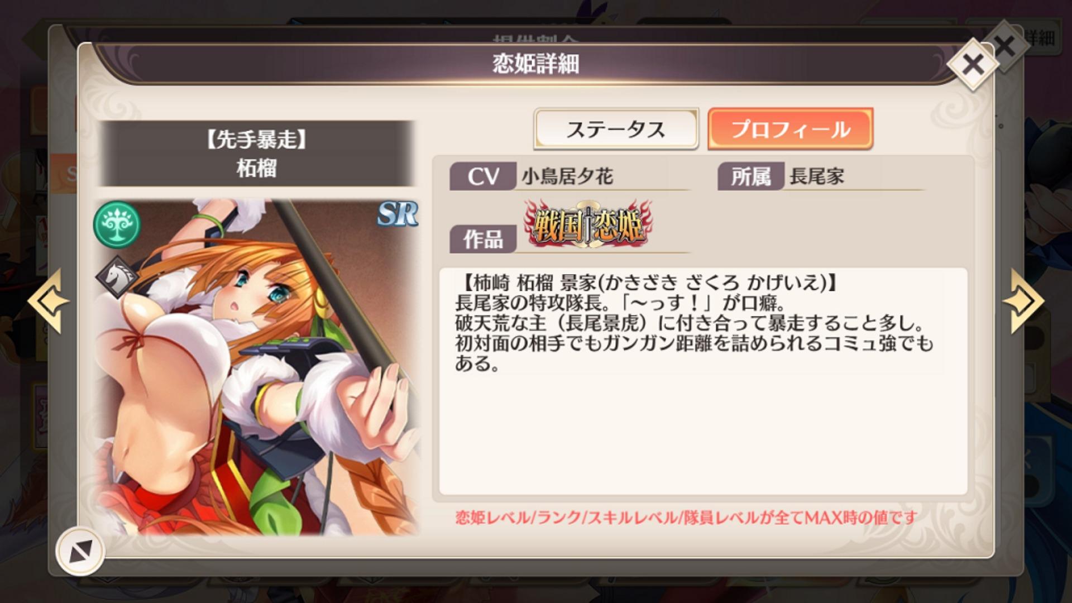Close the background panel behind dialog
This screenshot has width=1072, height=603.
pos(1005,46)
